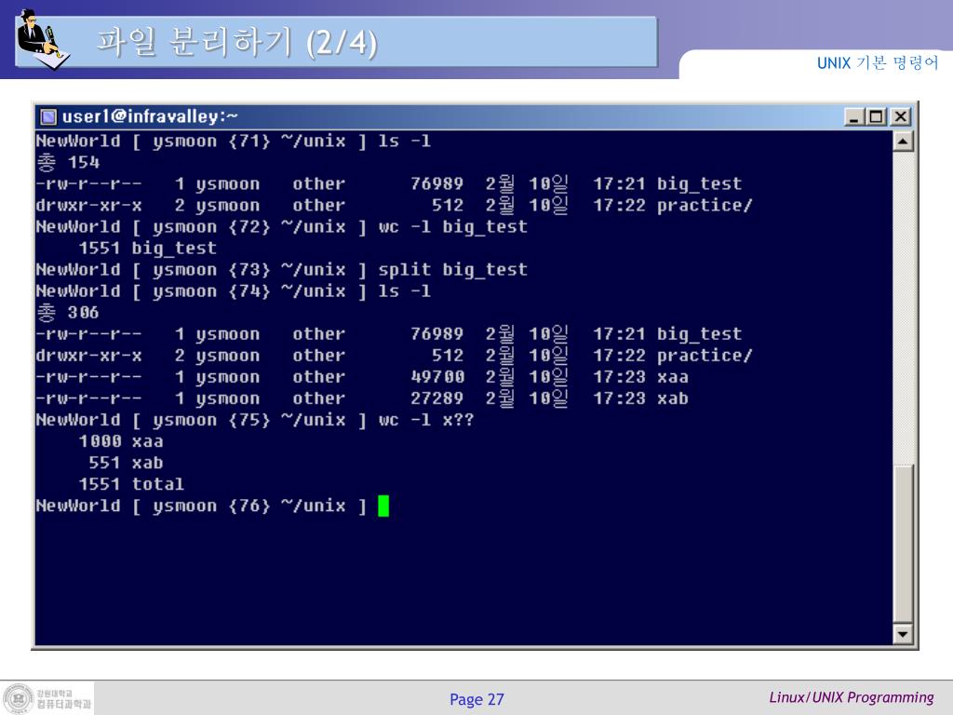Maximize the user1@infravalley terminal window
Screen dimensions: 953x715
pos(876,116)
